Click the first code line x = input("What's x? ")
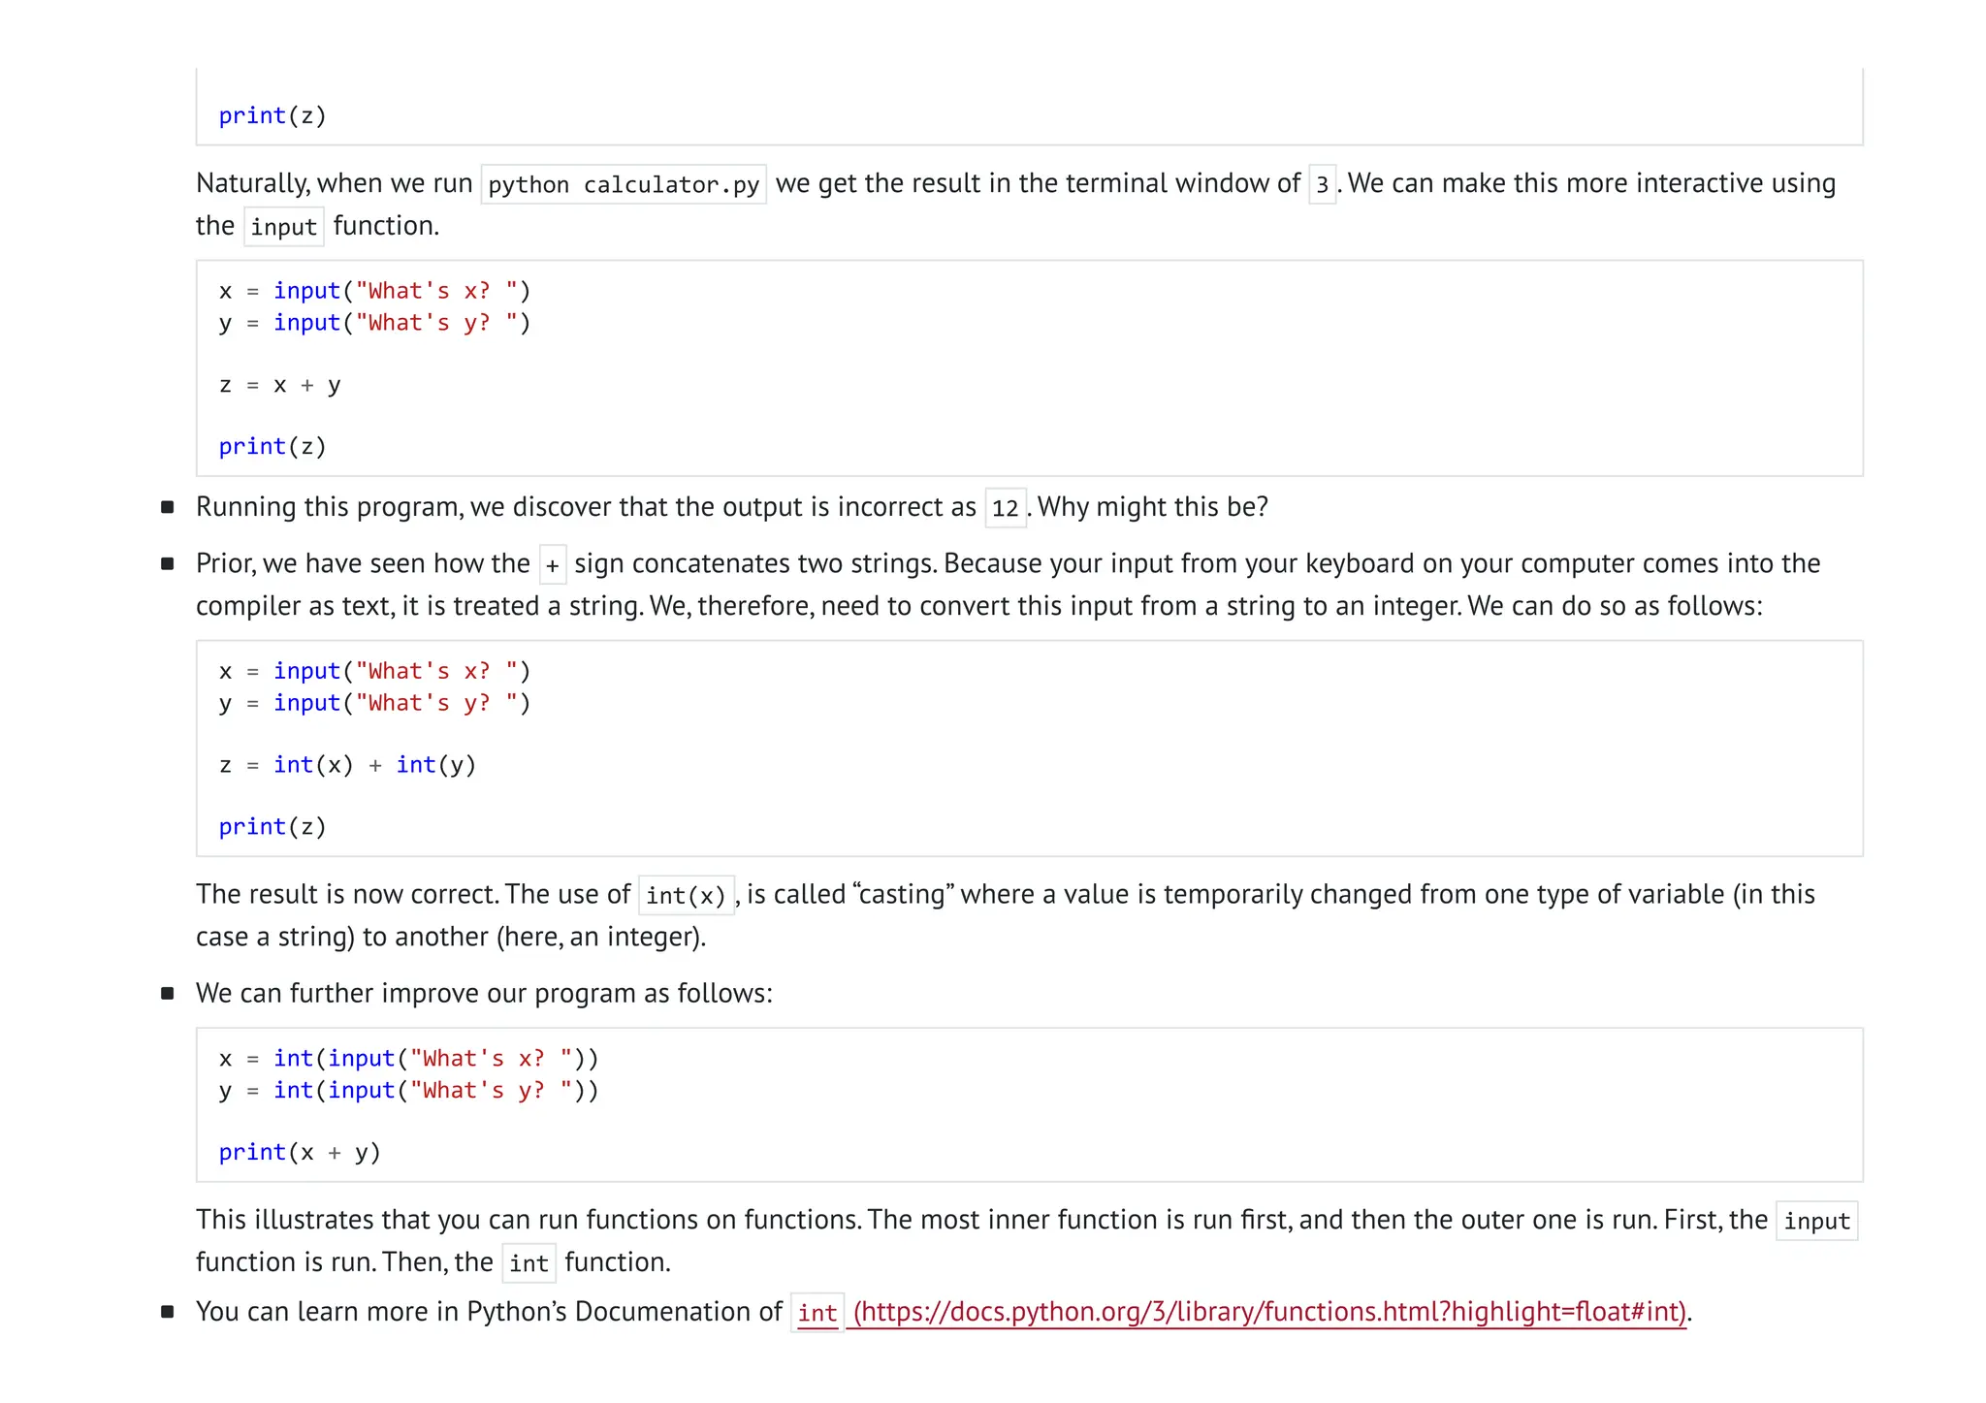1986x1403 pixels. coord(374,291)
